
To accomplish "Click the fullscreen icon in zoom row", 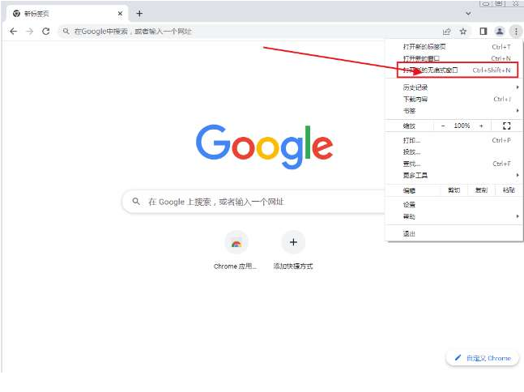I will pyautogui.click(x=507, y=126).
